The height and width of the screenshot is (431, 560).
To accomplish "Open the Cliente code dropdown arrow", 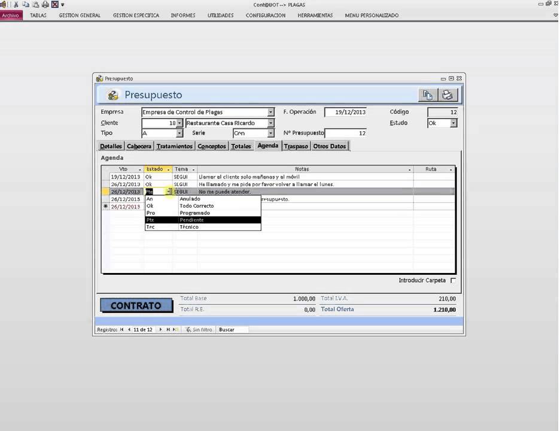I will (x=179, y=123).
